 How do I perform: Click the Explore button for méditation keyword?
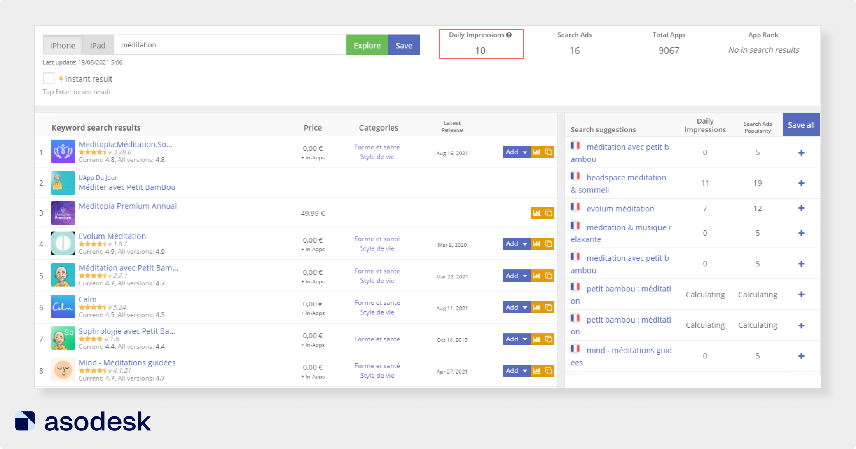(366, 45)
